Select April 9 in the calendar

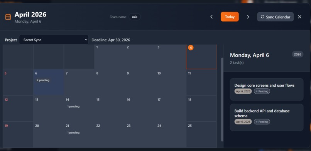pyautogui.click(x=140, y=82)
